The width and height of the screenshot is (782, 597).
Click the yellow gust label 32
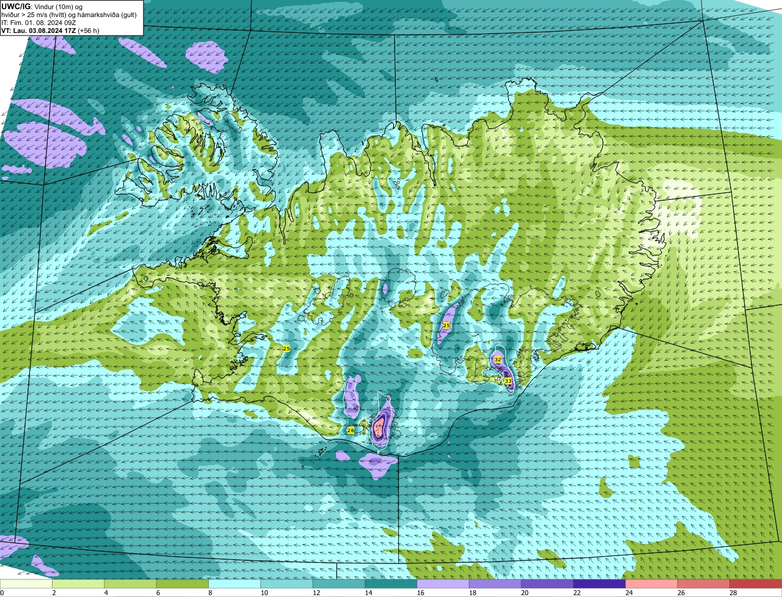click(x=498, y=360)
